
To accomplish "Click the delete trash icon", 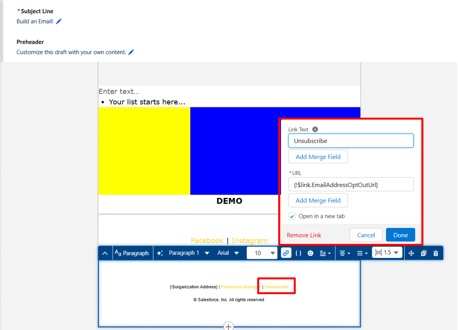I will point(436,253).
